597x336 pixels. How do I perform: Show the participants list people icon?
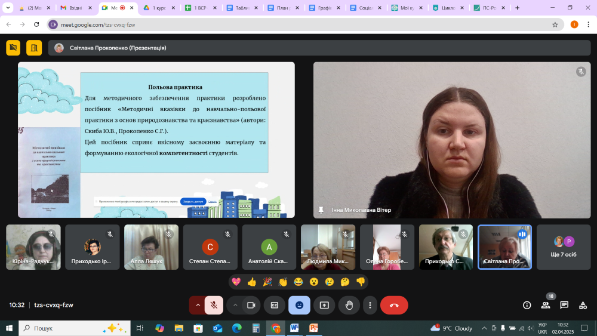546,305
